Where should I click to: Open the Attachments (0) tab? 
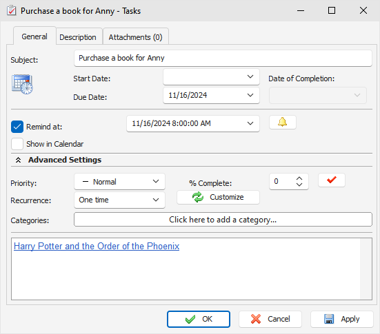(x=135, y=37)
